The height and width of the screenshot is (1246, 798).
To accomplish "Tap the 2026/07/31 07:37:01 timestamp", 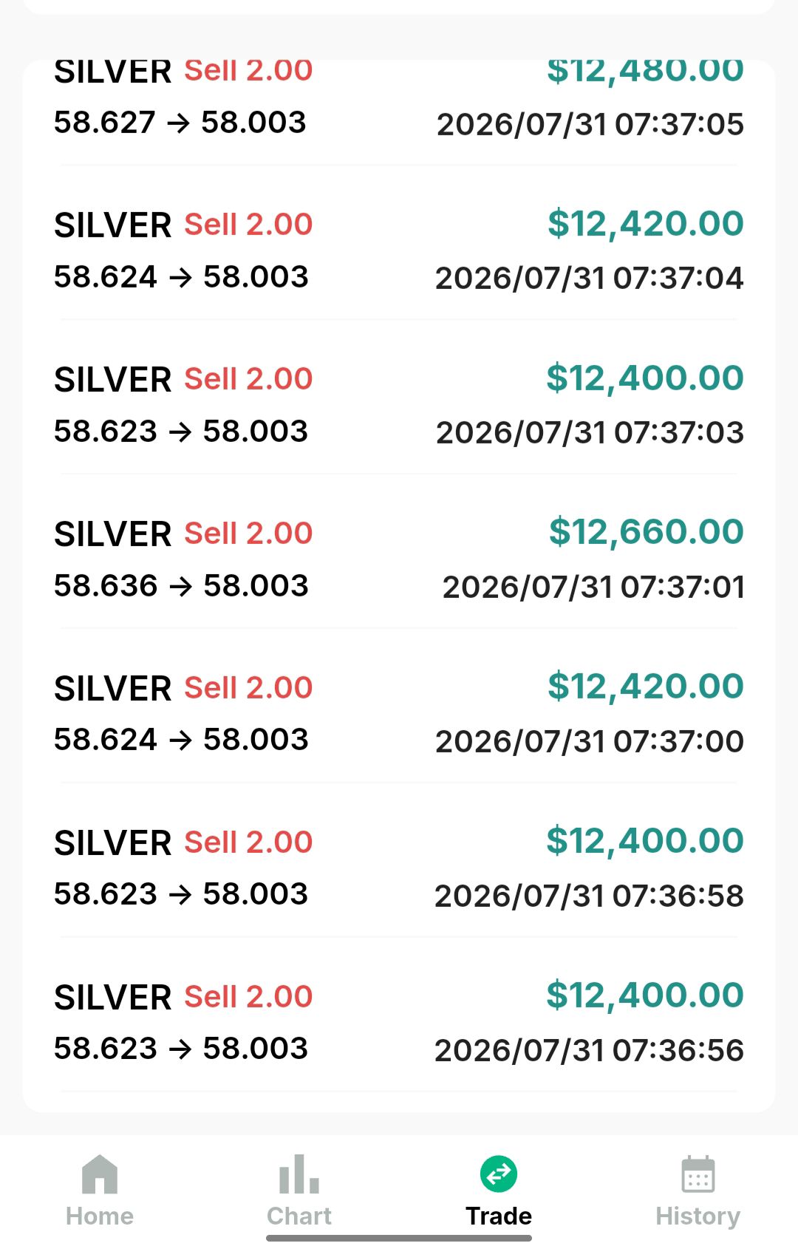I will 593,587.
